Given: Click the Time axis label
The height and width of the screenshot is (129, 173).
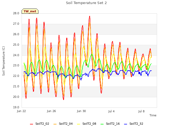Looking at the screenshot, I should pos(153,115).
